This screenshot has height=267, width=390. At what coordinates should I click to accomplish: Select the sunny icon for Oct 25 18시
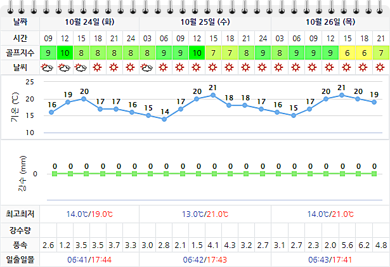point(229,67)
